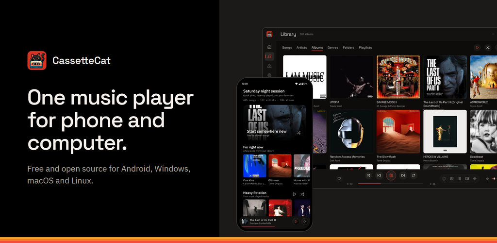497x243 pixels.
Task: Tap play in phone mini player
Action: coord(296,222)
